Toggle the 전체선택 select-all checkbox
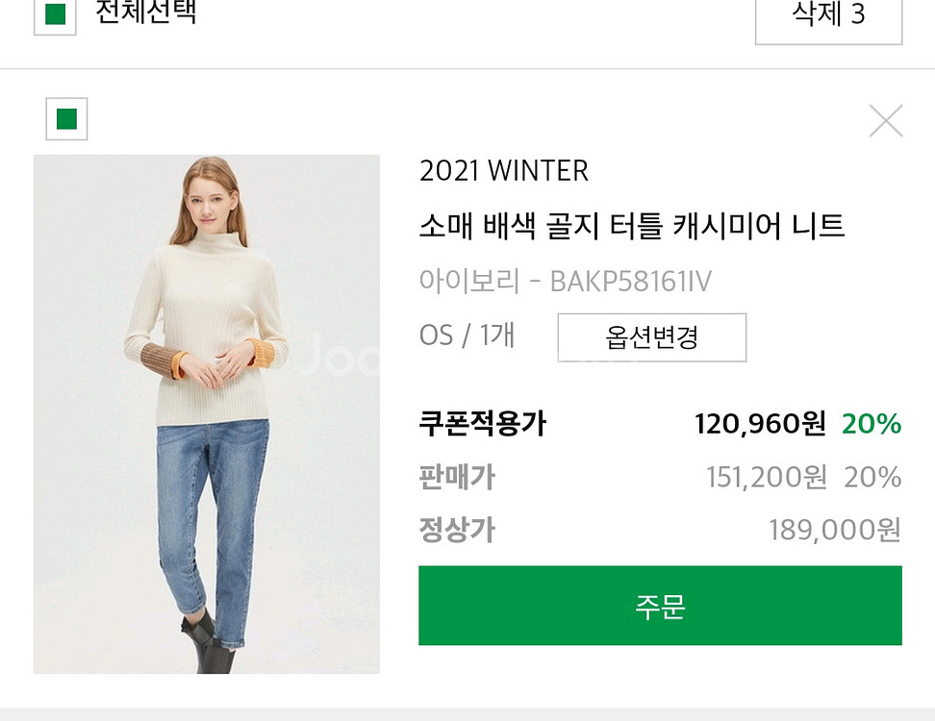Viewport: 935px width, 721px height. pos(55,14)
